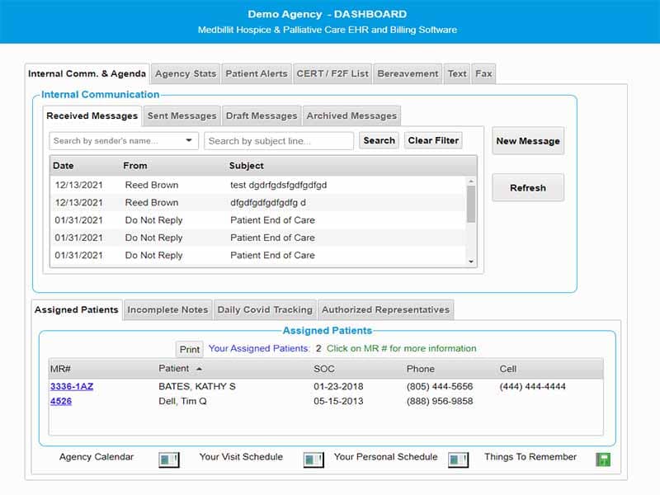Click the messages list scrollbar thumb
The image size is (660, 495).
click(471, 204)
